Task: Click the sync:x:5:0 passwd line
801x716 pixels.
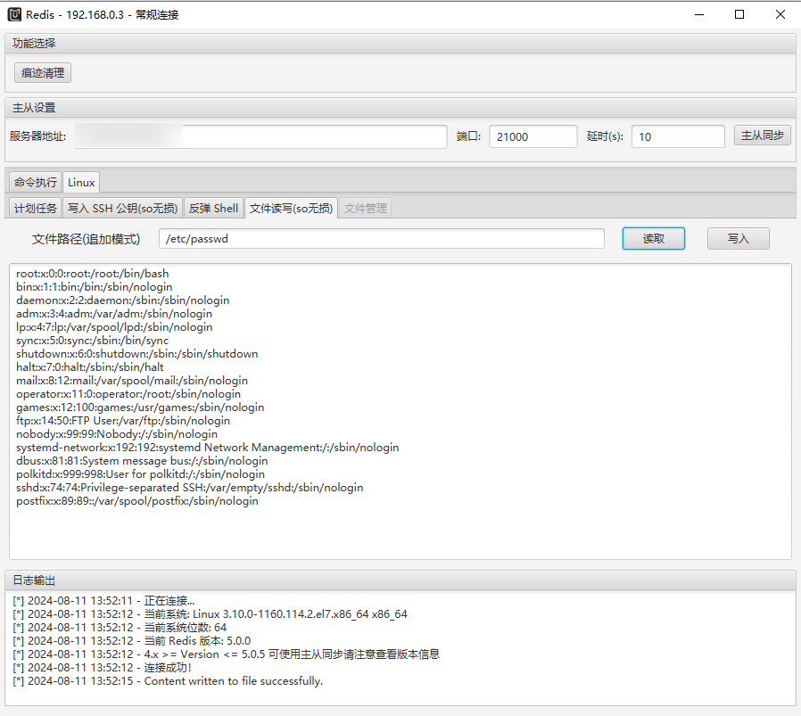Action: (x=93, y=340)
